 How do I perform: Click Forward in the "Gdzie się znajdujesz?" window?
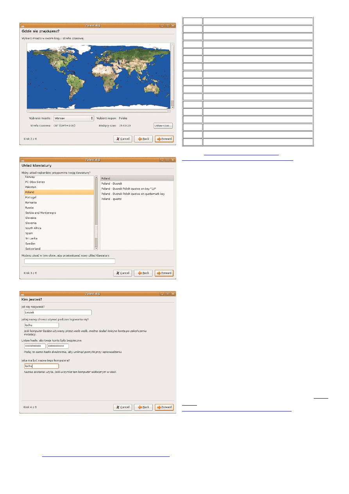tap(164, 139)
